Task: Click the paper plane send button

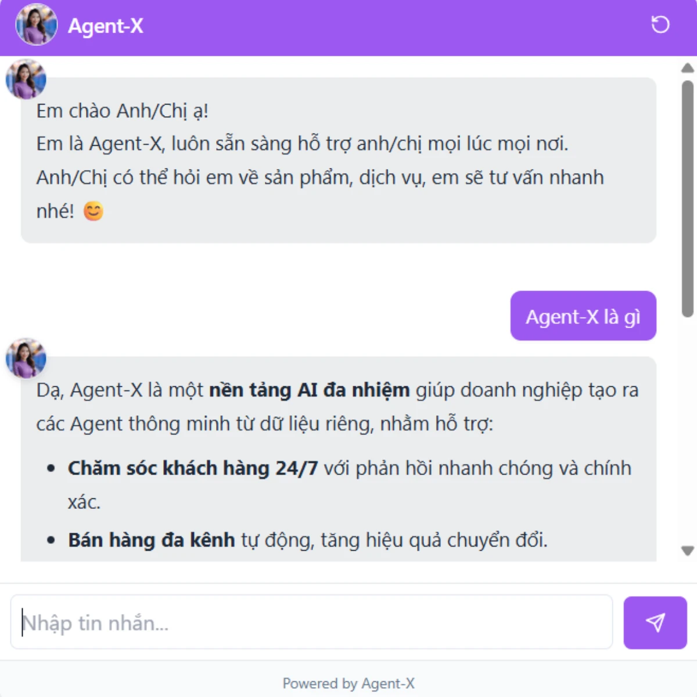Action: (x=655, y=623)
